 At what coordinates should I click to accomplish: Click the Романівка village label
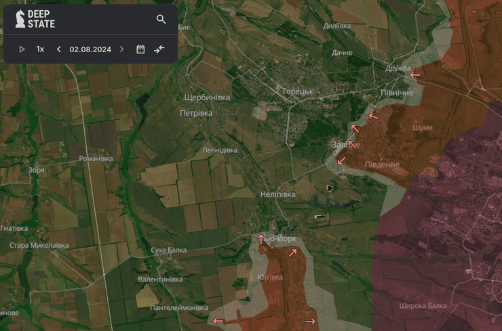(x=96, y=158)
